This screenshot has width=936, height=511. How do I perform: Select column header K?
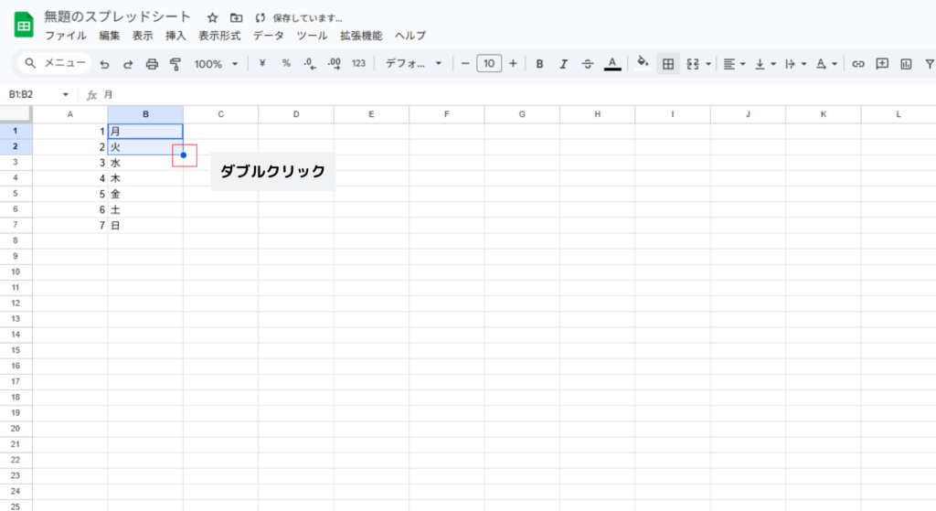(x=824, y=114)
